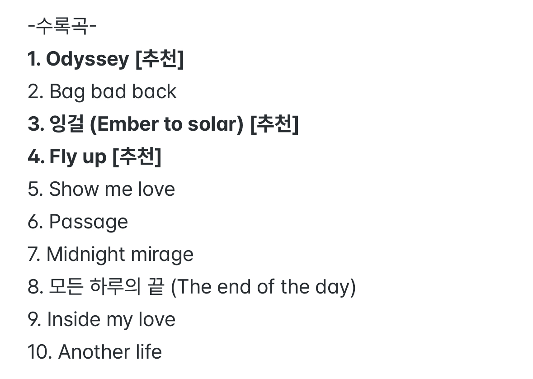
Task: Select the Korean title 모든 하루의 끝
Action: click(106, 287)
